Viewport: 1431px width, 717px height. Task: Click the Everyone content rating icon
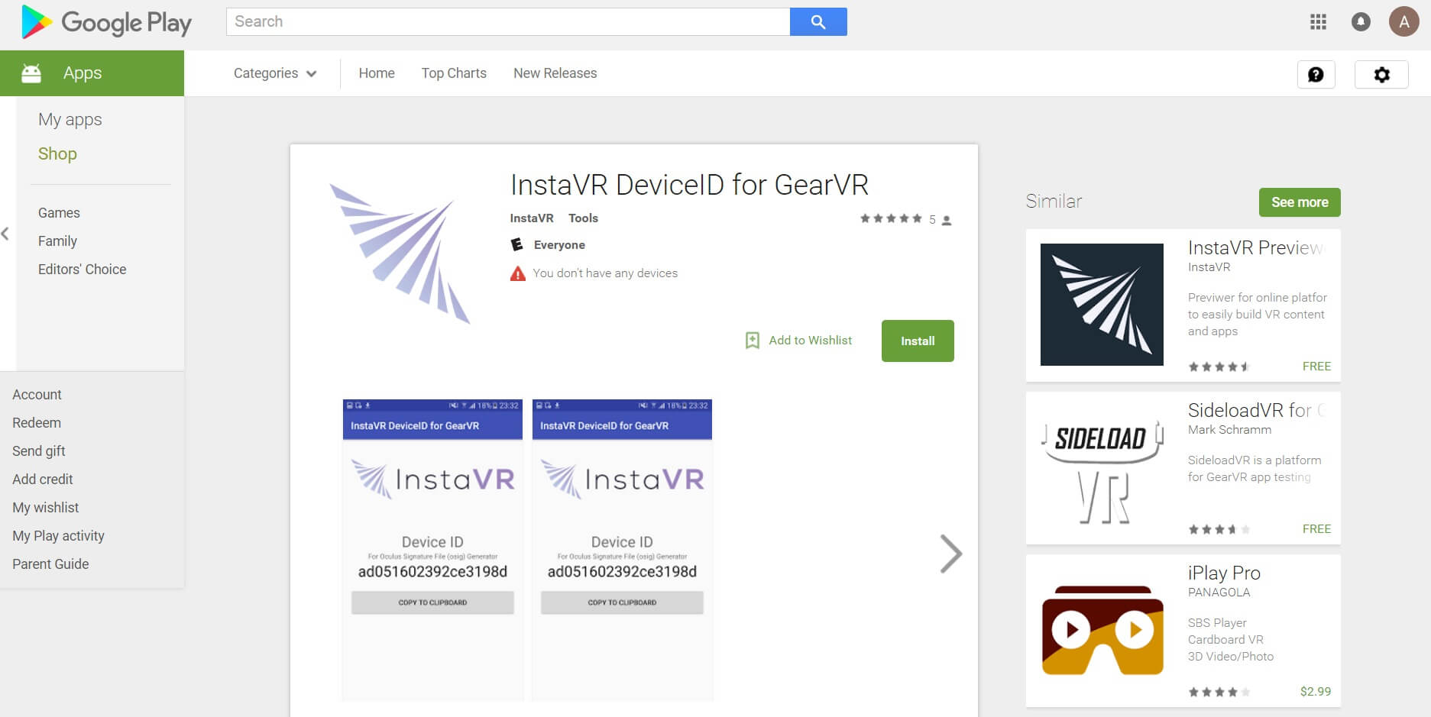click(517, 244)
